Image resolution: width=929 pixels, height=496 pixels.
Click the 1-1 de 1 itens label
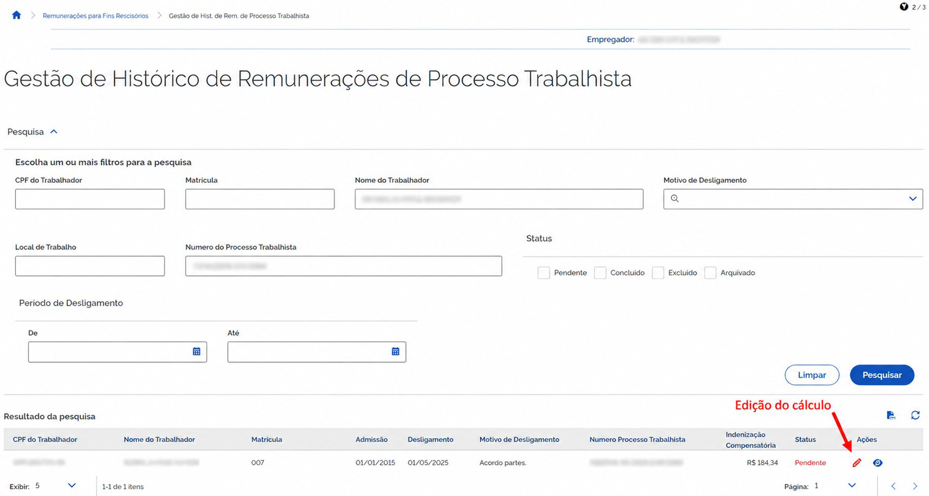(123, 486)
